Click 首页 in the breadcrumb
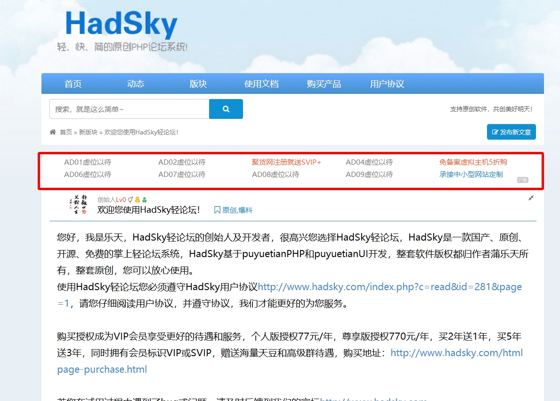 (66, 132)
